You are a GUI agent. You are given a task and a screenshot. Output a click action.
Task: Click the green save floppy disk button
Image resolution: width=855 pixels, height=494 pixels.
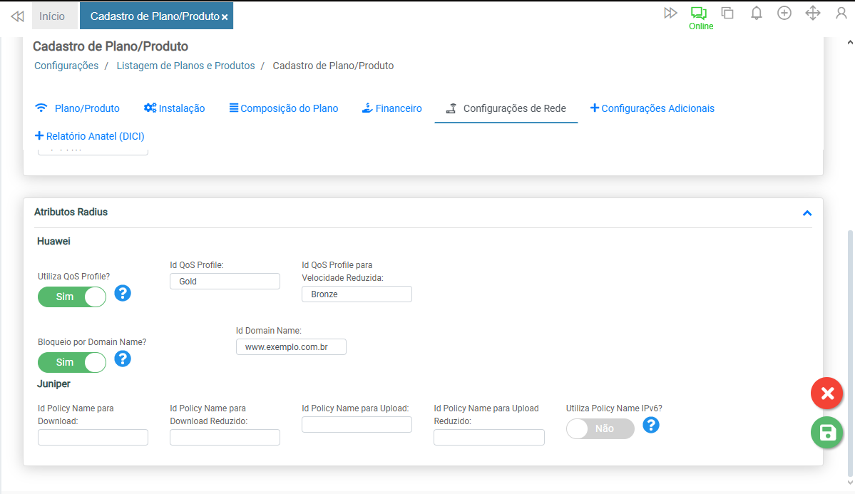coord(826,433)
